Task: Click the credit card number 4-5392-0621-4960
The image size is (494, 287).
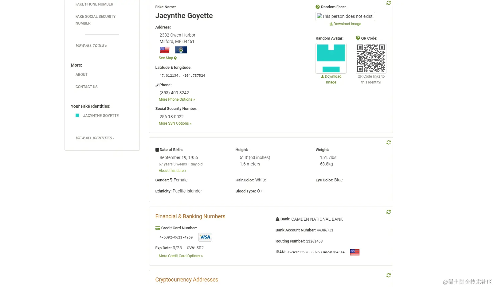Action: pyautogui.click(x=176, y=237)
